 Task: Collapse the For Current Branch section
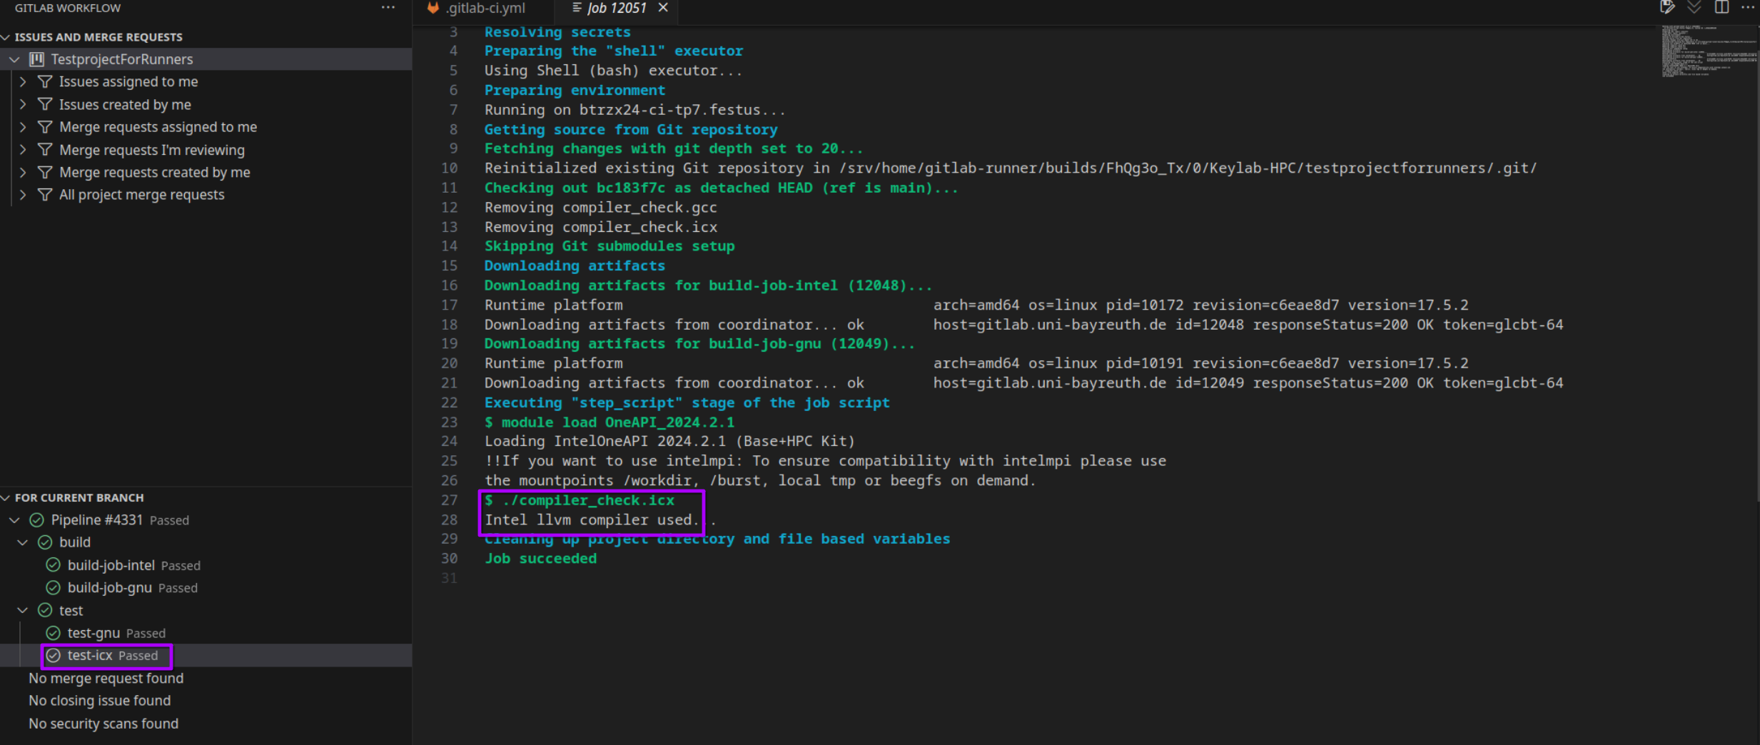[x=6, y=498]
